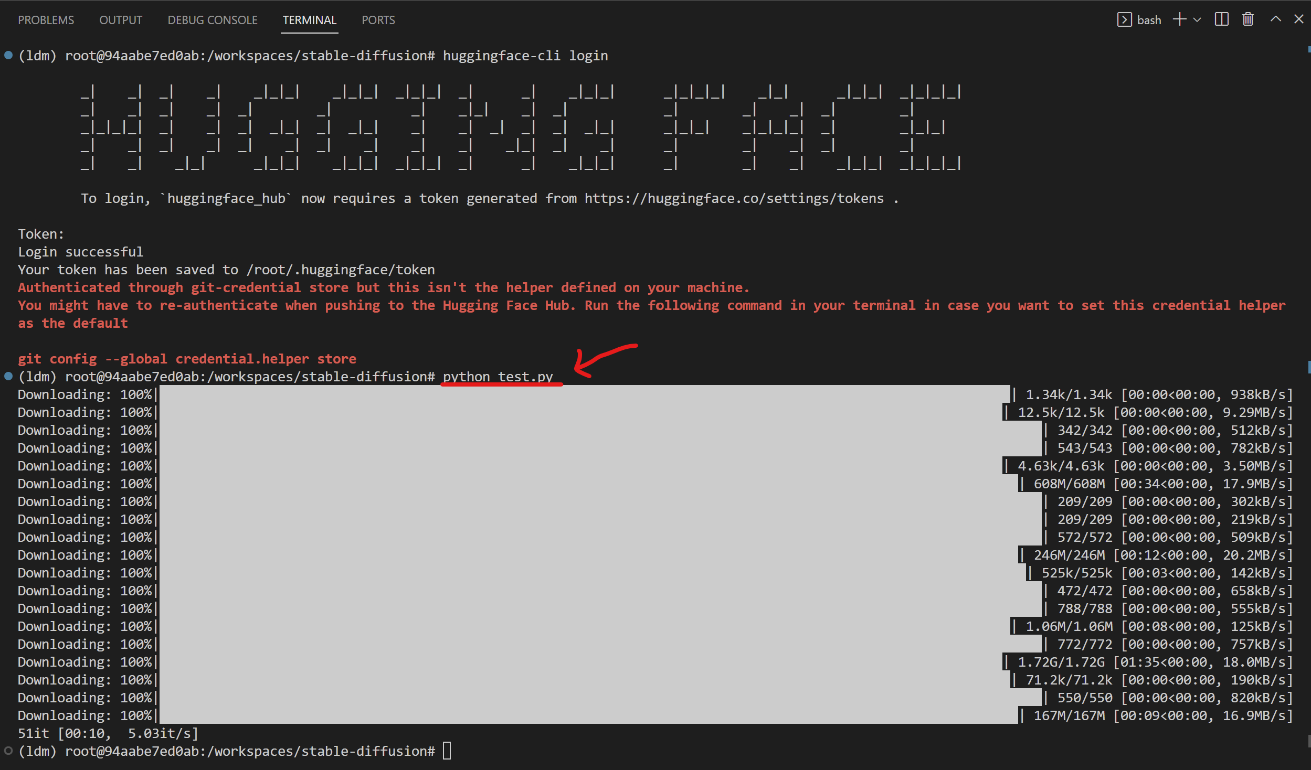
Task: Click the 1.72G download progress bar
Action: 580,662
